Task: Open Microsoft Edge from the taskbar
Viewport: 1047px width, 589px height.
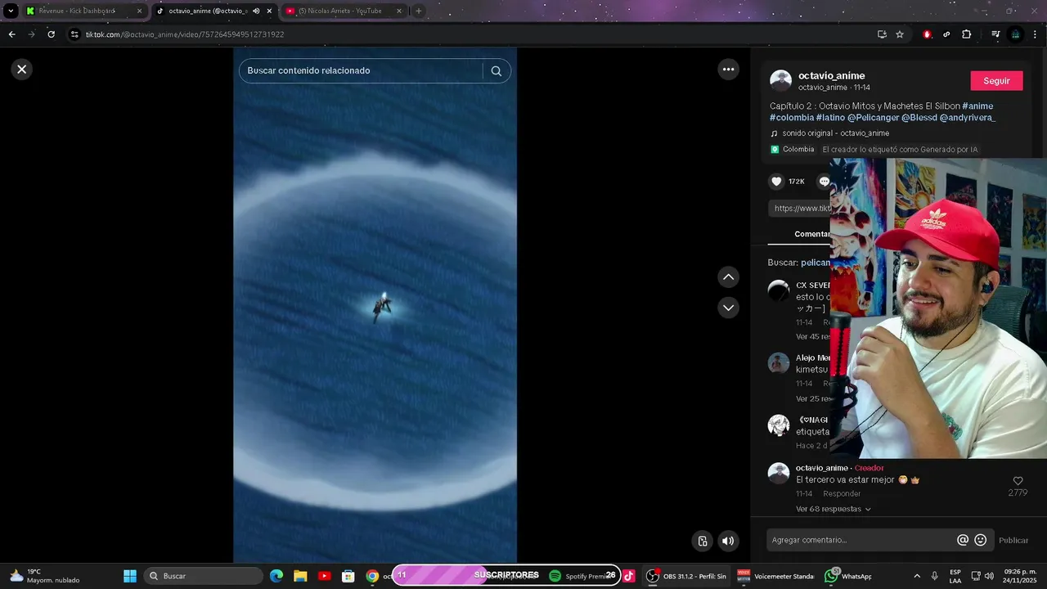Action: (276, 576)
